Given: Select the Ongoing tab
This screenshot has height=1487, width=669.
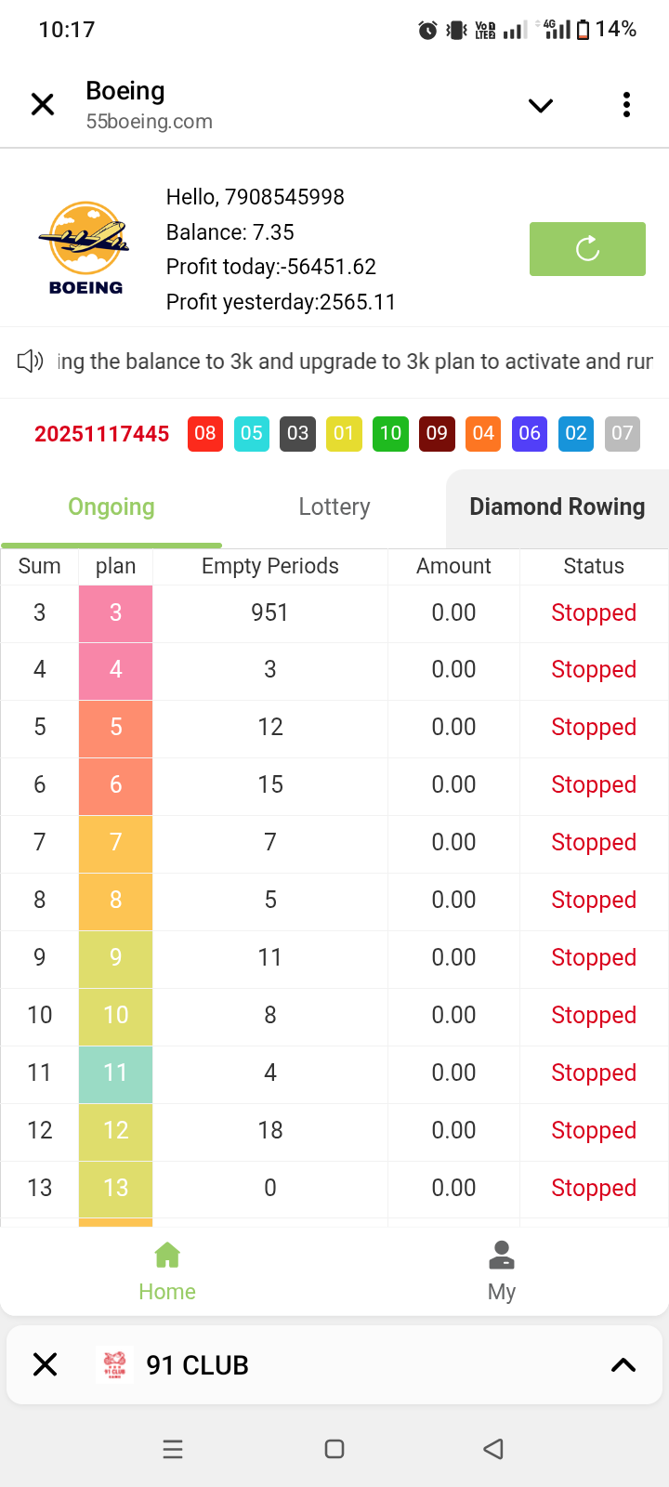Looking at the screenshot, I should coord(111,507).
